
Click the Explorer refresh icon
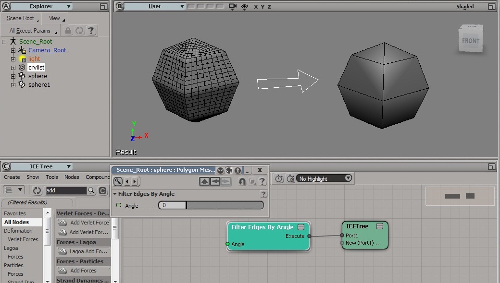[79, 31]
